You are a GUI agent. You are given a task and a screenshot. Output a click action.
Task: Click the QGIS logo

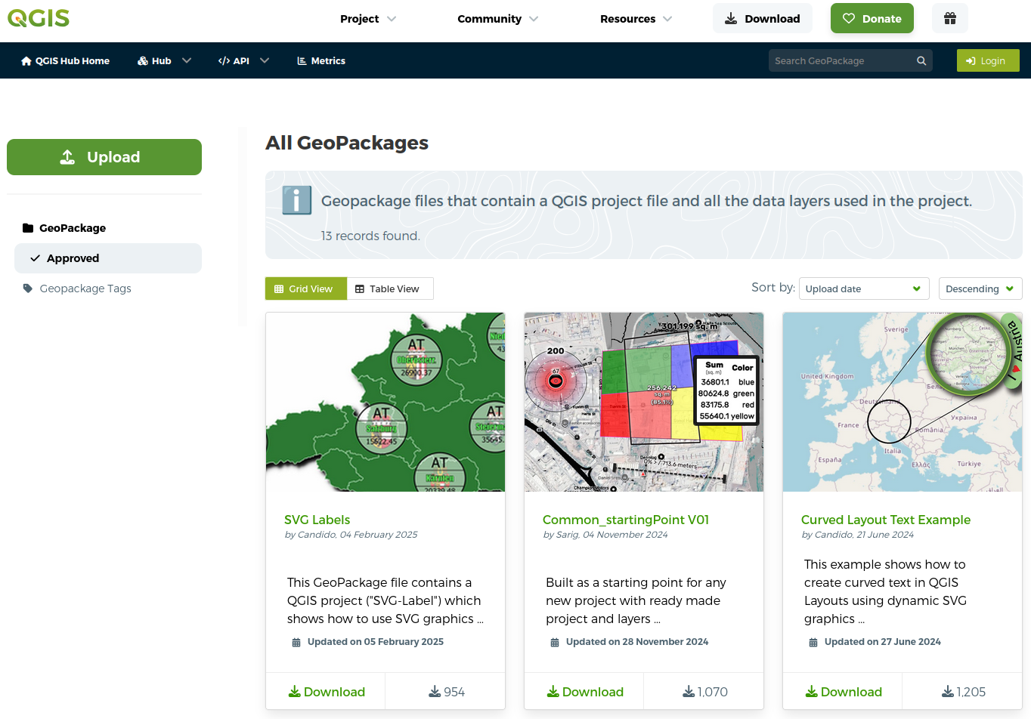pos(39,18)
